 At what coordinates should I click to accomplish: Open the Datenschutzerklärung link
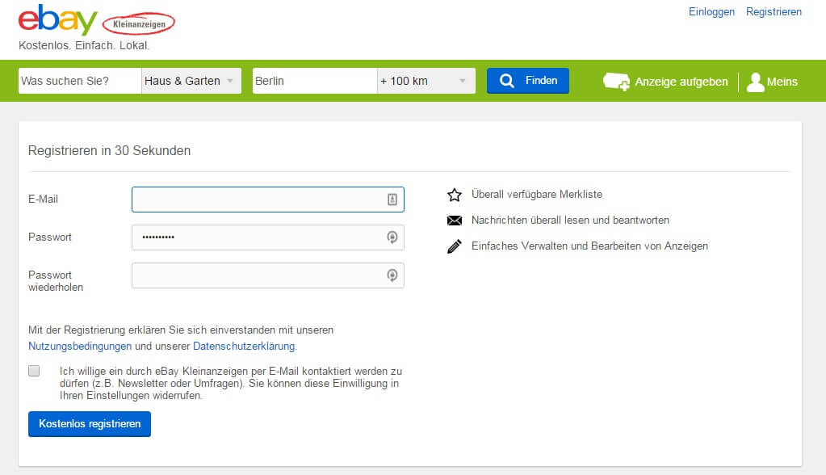[x=244, y=347]
